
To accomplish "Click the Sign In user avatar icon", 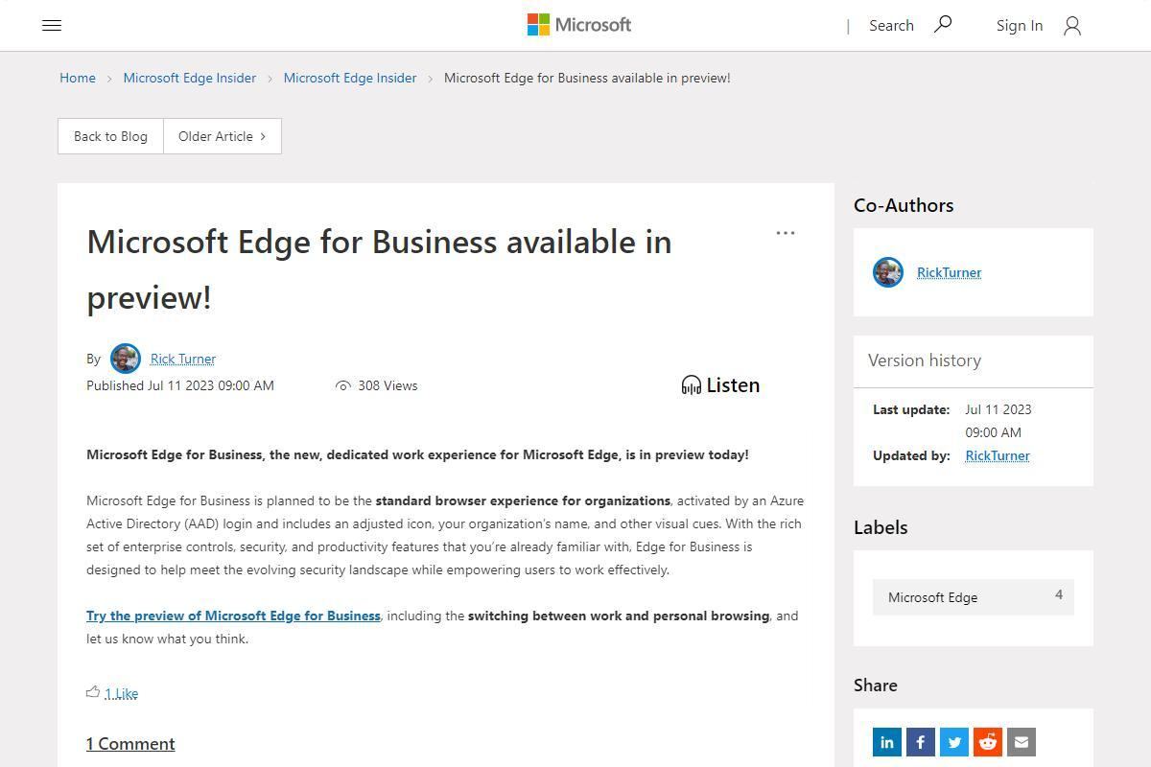I will [x=1072, y=26].
